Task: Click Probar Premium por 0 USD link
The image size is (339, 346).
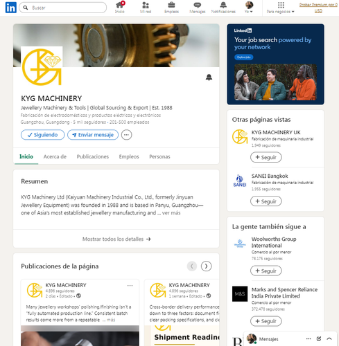Action: [x=318, y=8]
